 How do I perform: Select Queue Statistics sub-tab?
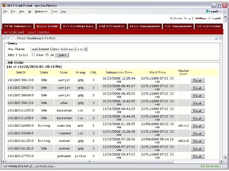[x=38, y=32]
